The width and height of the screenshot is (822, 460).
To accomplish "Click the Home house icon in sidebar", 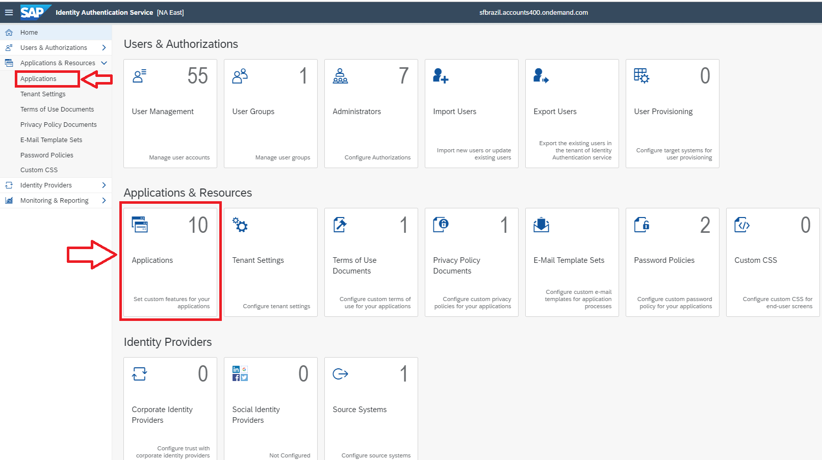I will coord(9,32).
